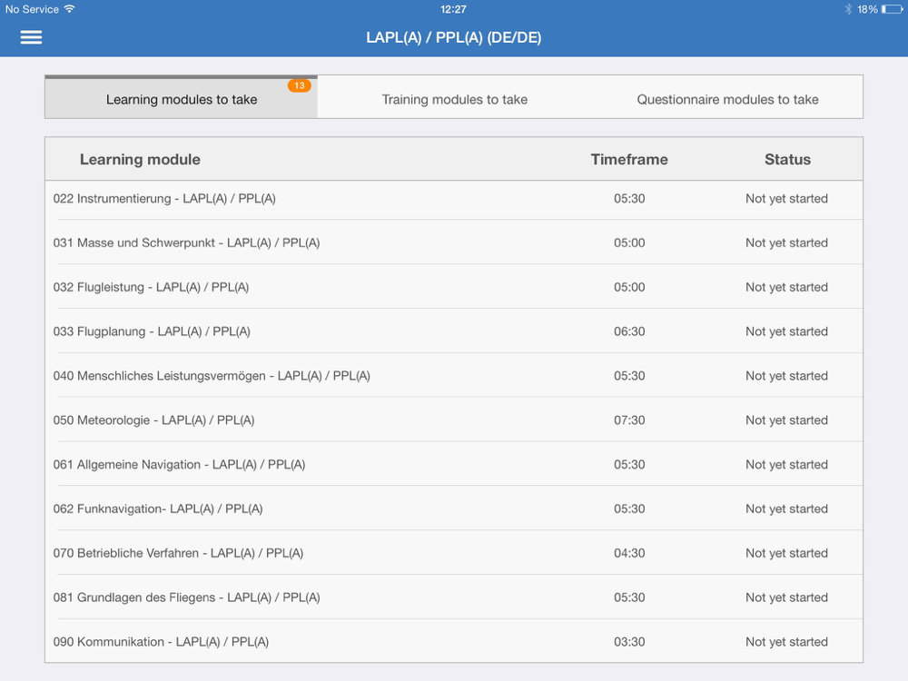Switch to Training modules to take tab
Image resolution: width=908 pixels, height=681 pixels.
pos(454,99)
